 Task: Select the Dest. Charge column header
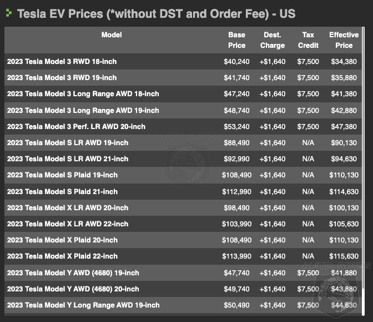tap(272, 40)
